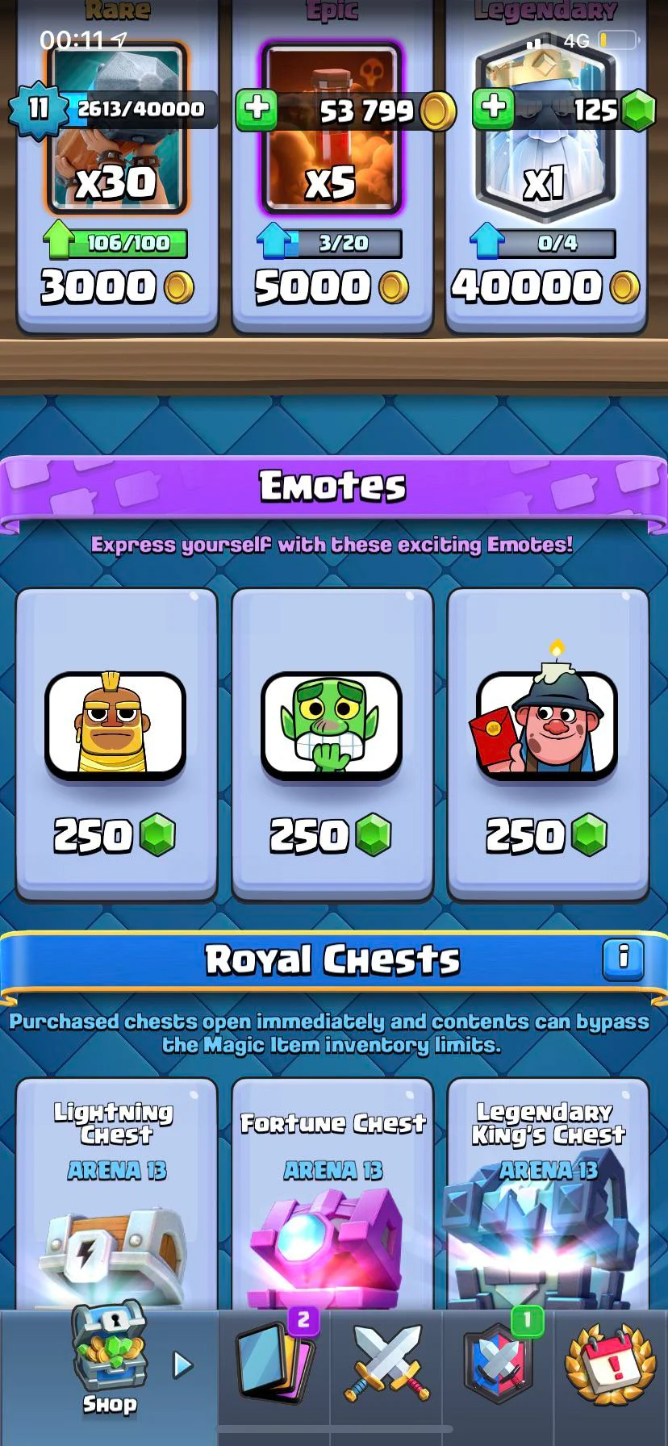Screen dimensions: 668x1446
Task: Tap the gold coin balance icon
Action: [437, 111]
